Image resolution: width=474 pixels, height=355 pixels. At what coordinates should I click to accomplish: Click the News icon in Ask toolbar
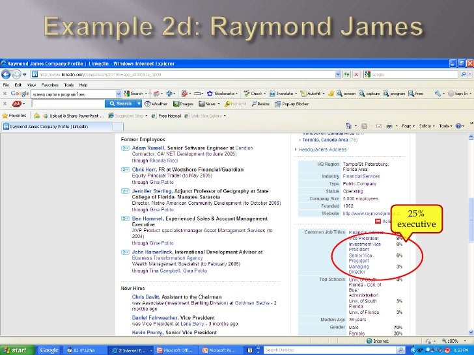pyautogui.click(x=202, y=104)
